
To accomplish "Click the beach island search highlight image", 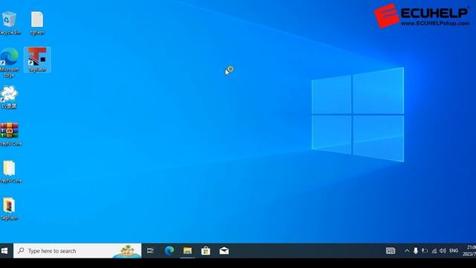I will coord(127,251).
